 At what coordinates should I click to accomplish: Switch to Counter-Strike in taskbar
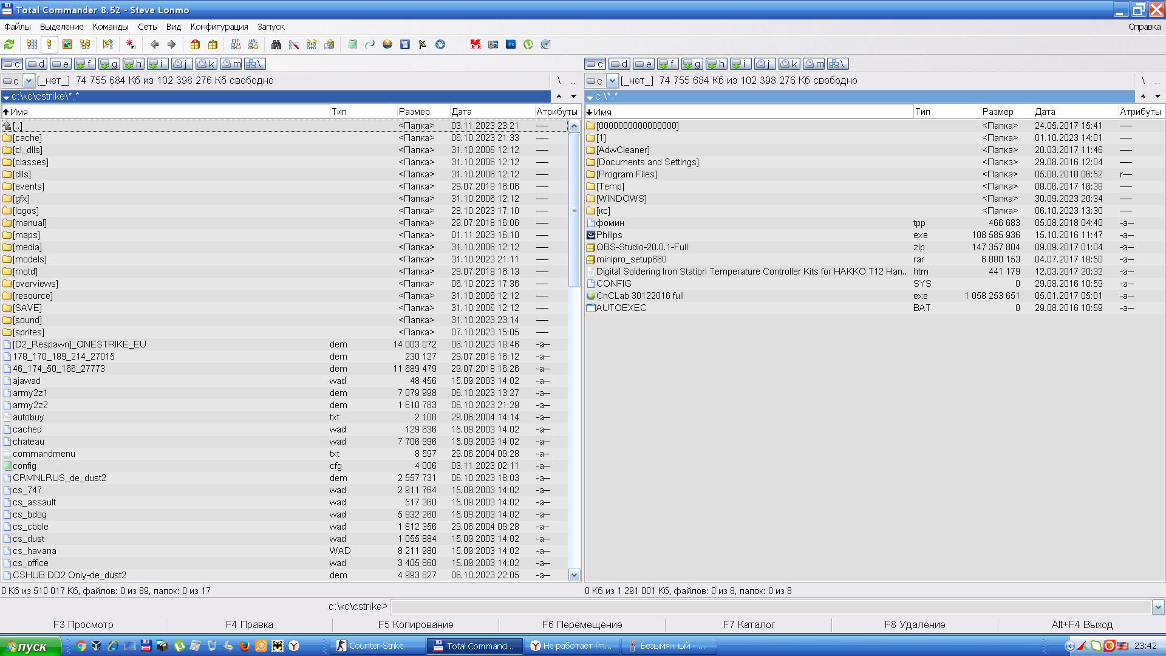pos(378,646)
